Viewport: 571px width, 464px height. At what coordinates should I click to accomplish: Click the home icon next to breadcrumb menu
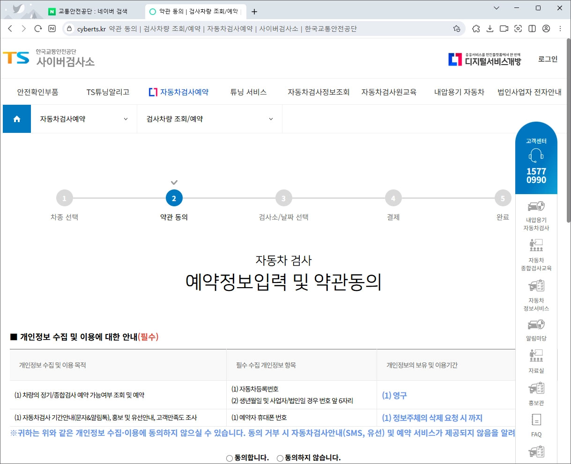(x=16, y=118)
